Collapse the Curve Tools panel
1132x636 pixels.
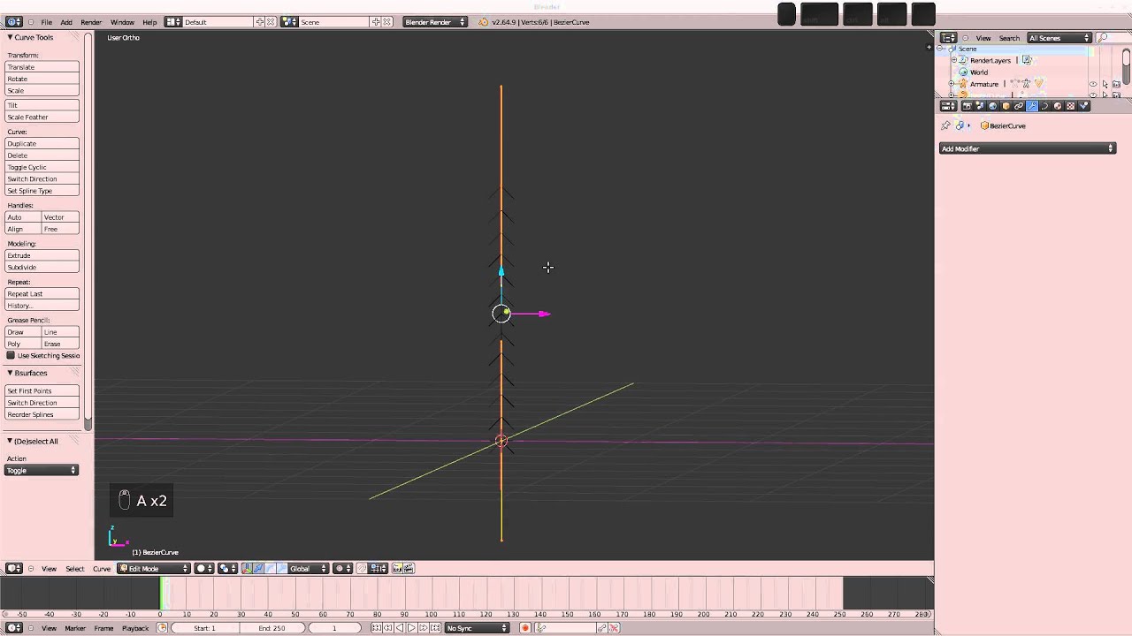tap(10, 37)
